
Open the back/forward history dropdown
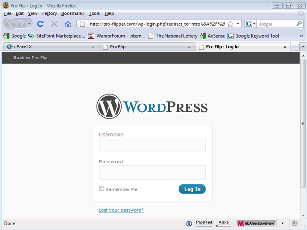pos(29,24)
